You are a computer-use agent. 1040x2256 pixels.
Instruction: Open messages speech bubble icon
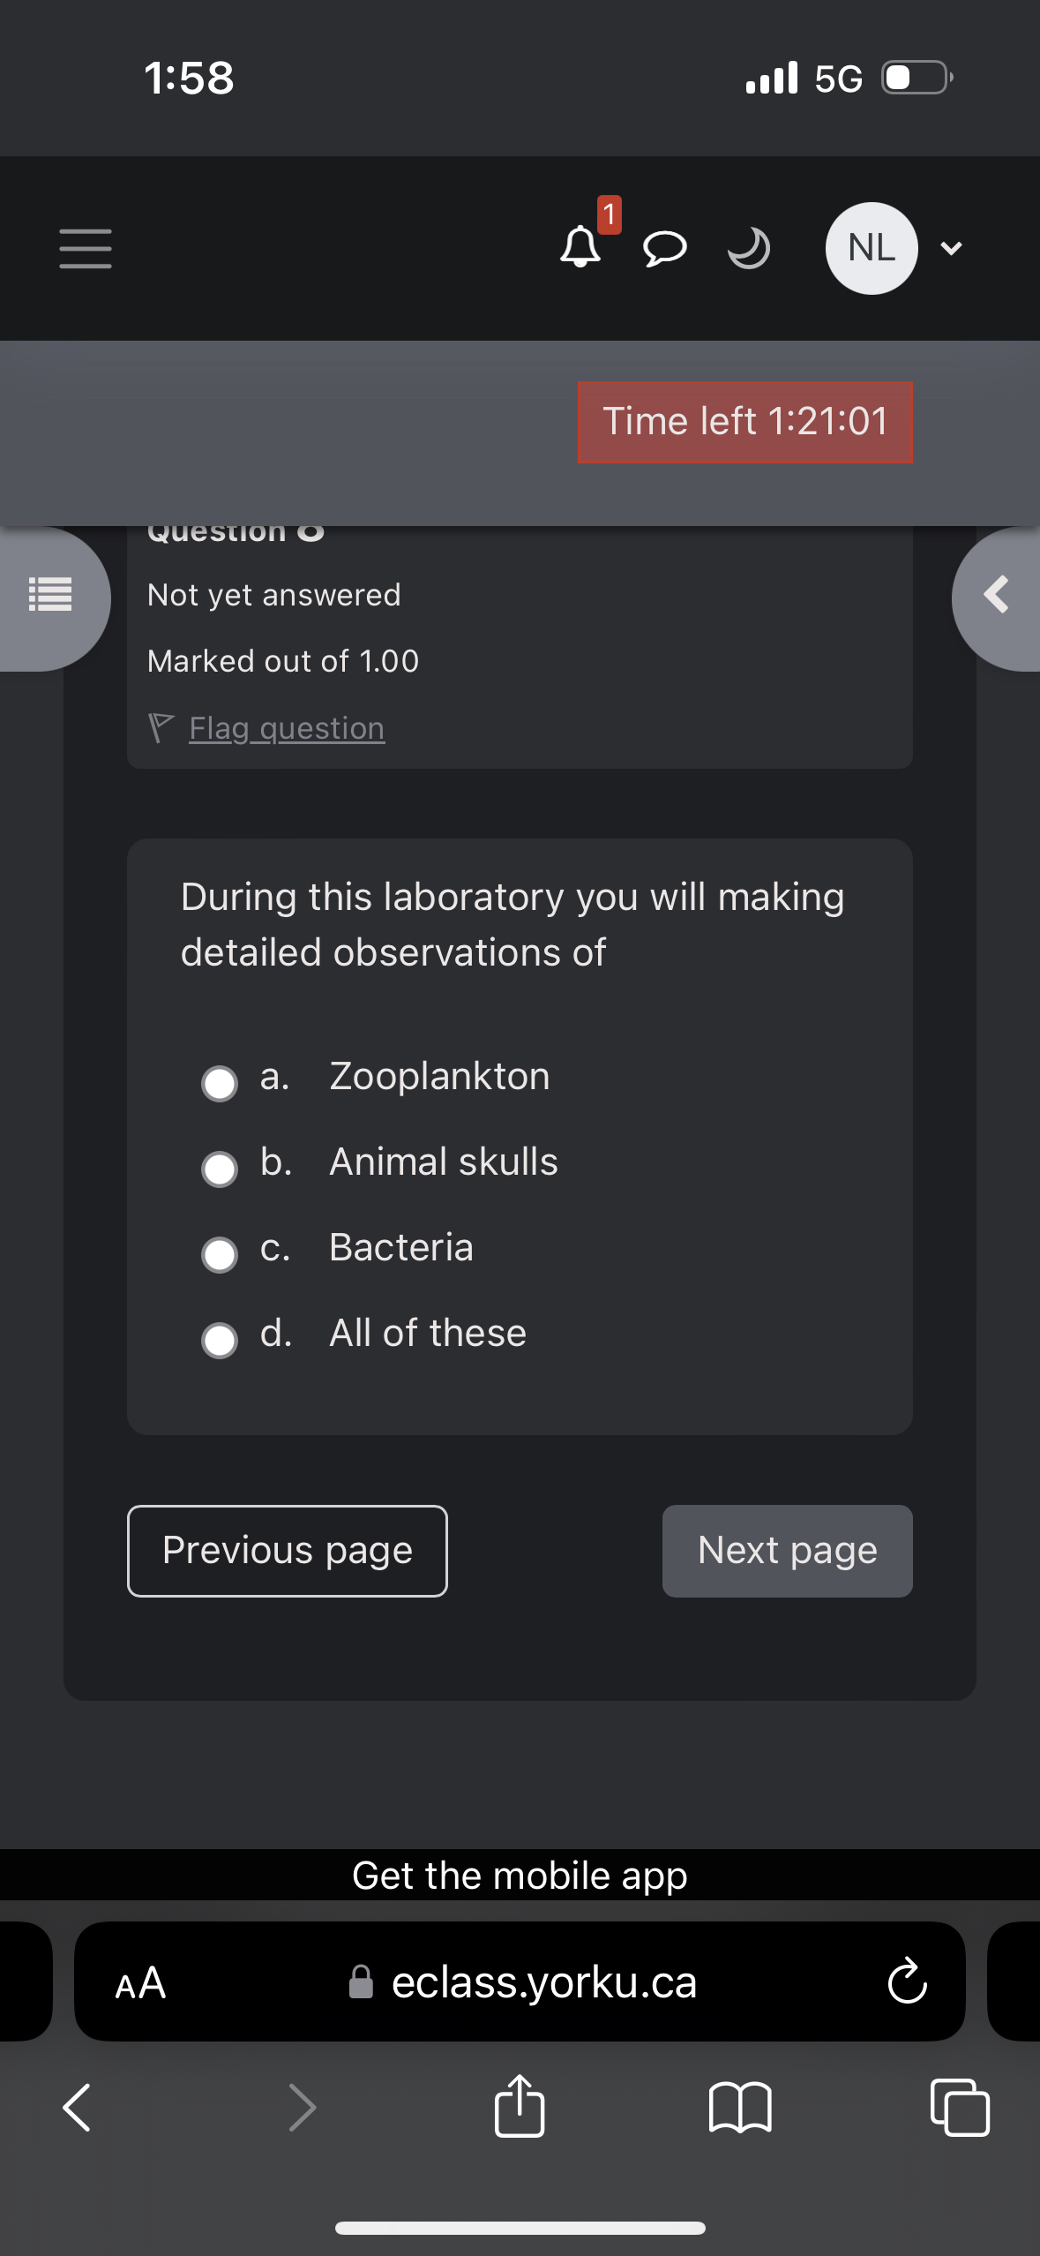pyautogui.click(x=664, y=248)
